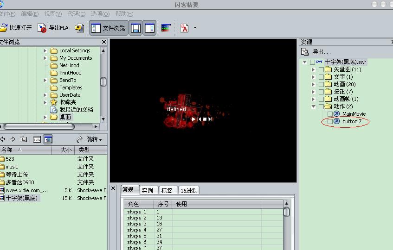This screenshot has width=393, height=250.
Task: Check the 按钮 (7) checkbox
Action: [x=321, y=92]
